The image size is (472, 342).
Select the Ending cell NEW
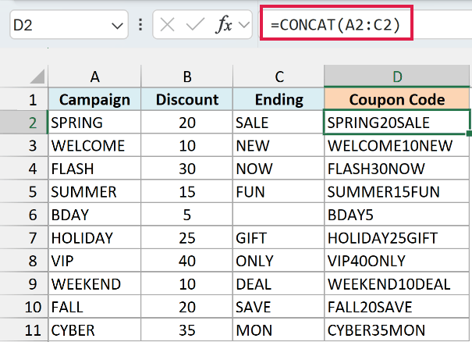pyautogui.click(x=279, y=145)
